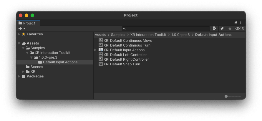The image size is (262, 121).
Task: Click the Search by Label tag icon
Action: pos(222,29)
